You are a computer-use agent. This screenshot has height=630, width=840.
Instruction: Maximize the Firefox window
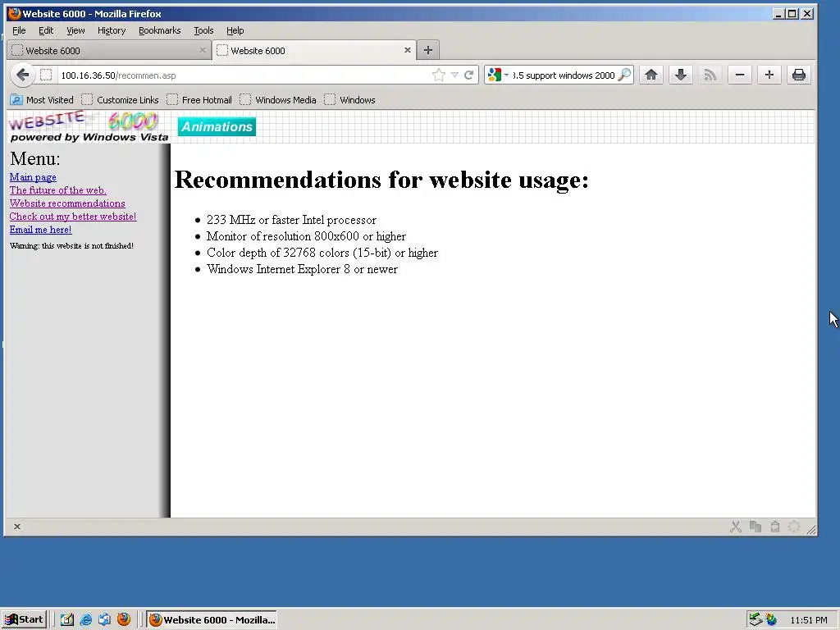click(792, 14)
